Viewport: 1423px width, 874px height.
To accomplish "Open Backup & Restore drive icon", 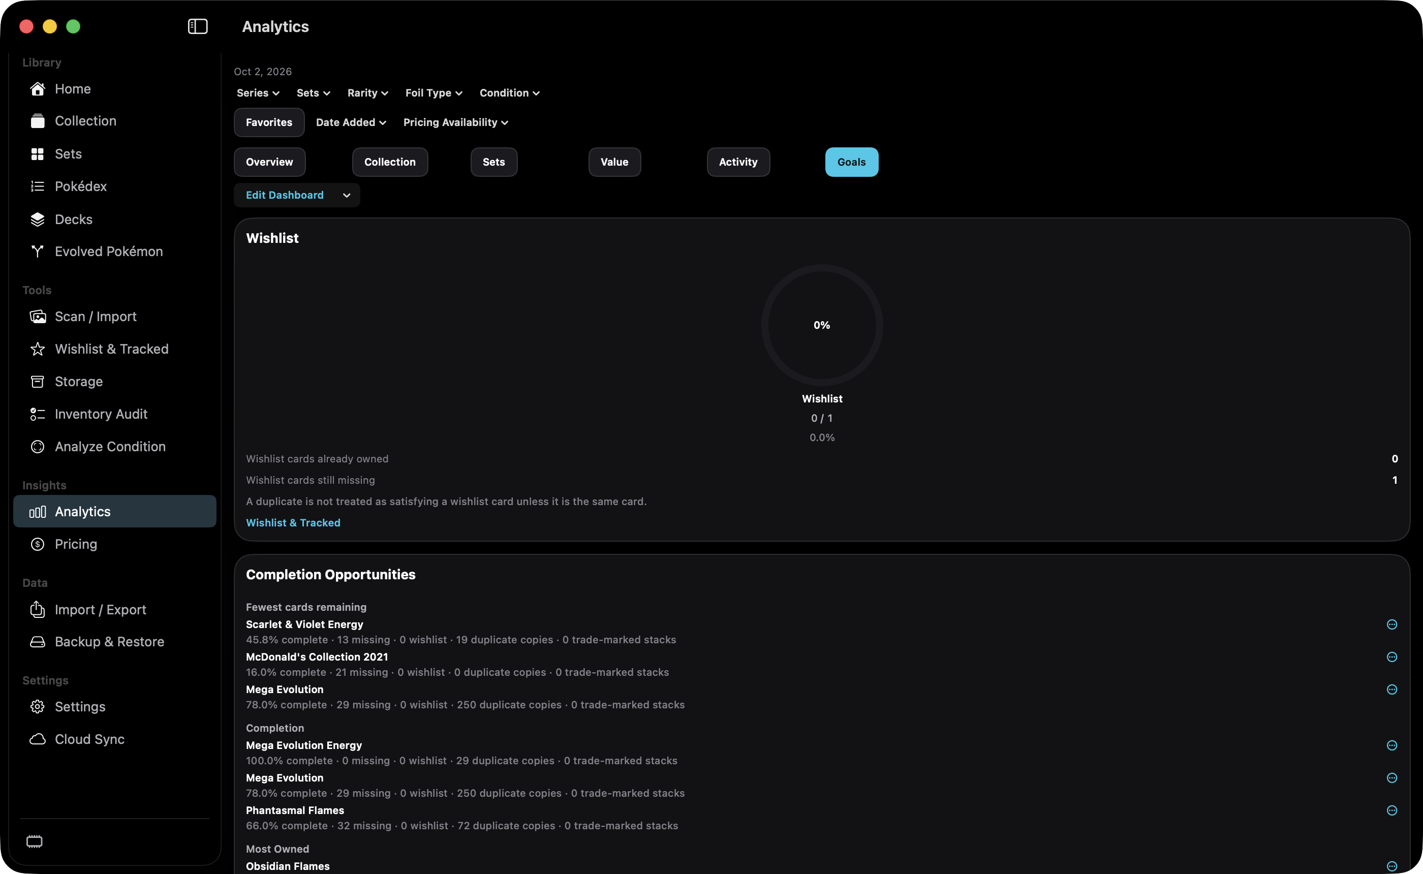I will coord(38,642).
